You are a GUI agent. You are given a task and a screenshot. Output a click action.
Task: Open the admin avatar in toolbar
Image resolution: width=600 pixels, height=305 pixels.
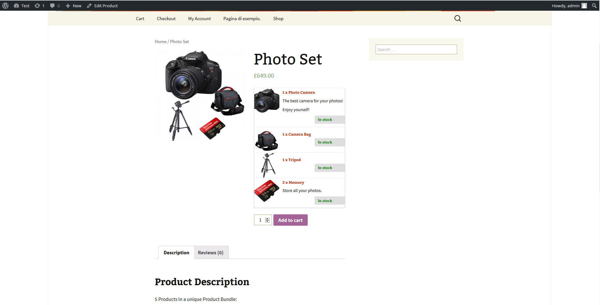pos(584,6)
